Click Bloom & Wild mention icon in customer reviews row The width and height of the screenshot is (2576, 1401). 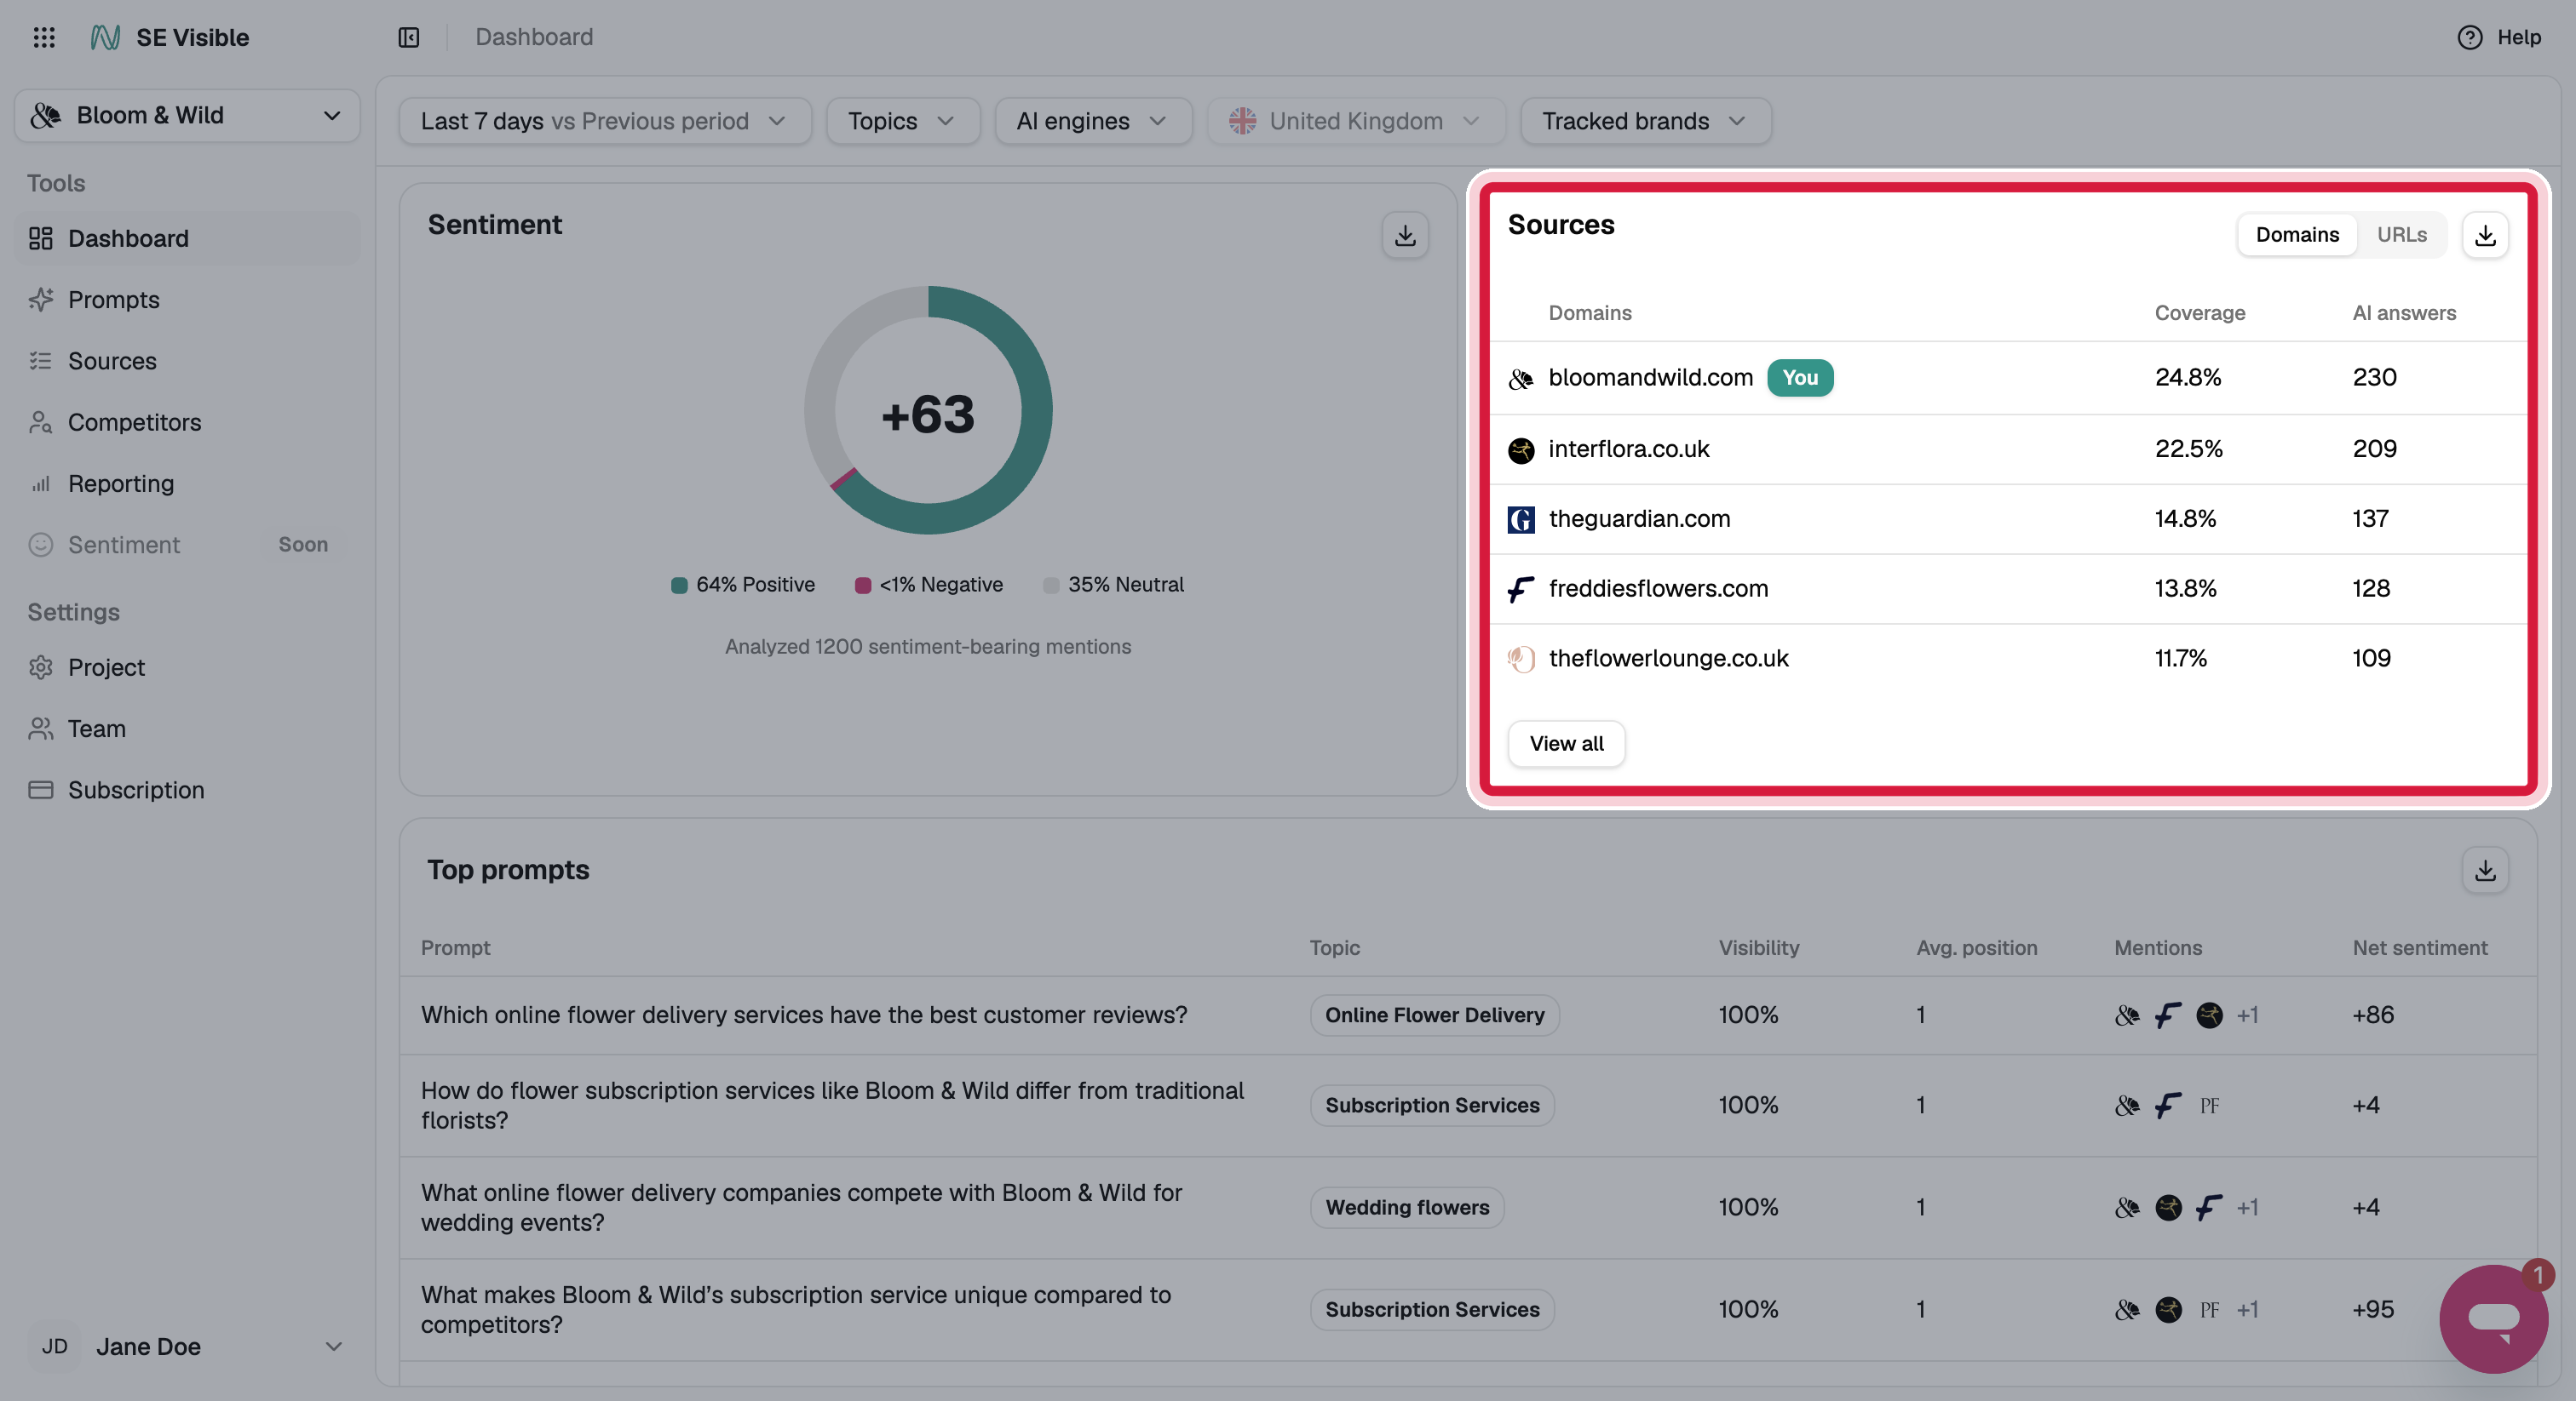click(x=2127, y=1015)
